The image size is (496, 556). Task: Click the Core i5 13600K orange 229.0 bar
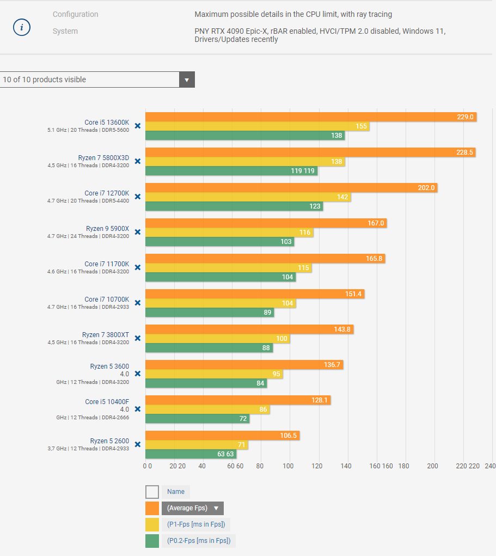click(x=310, y=117)
